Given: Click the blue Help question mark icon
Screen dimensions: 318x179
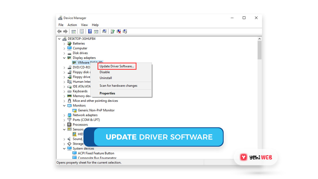Looking at the screenshot, I should (x=90, y=31).
